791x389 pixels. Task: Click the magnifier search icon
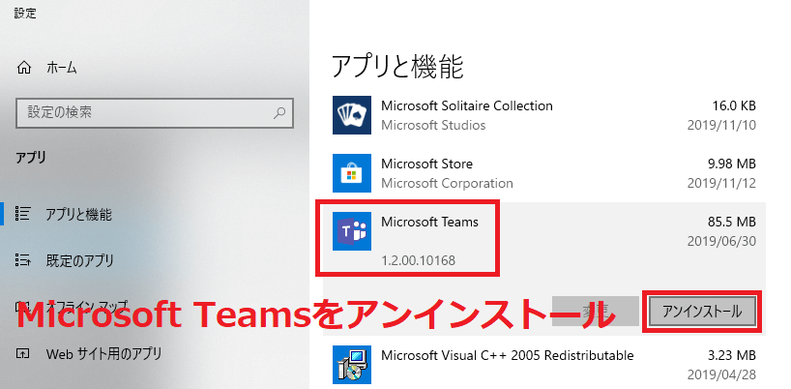(x=278, y=112)
